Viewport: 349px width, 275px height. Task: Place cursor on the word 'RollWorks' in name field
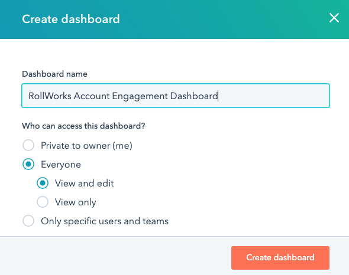[x=50, y=96]
